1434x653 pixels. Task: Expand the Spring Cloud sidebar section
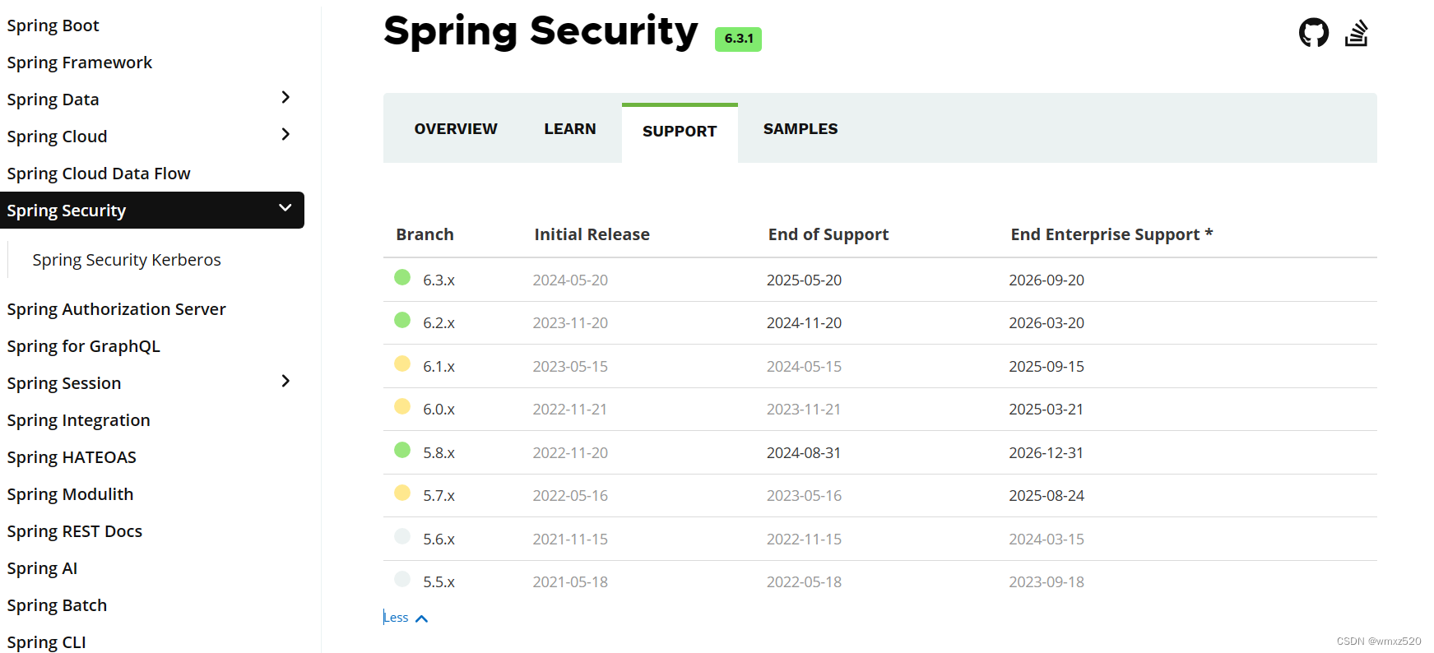[x=286, y=134]
